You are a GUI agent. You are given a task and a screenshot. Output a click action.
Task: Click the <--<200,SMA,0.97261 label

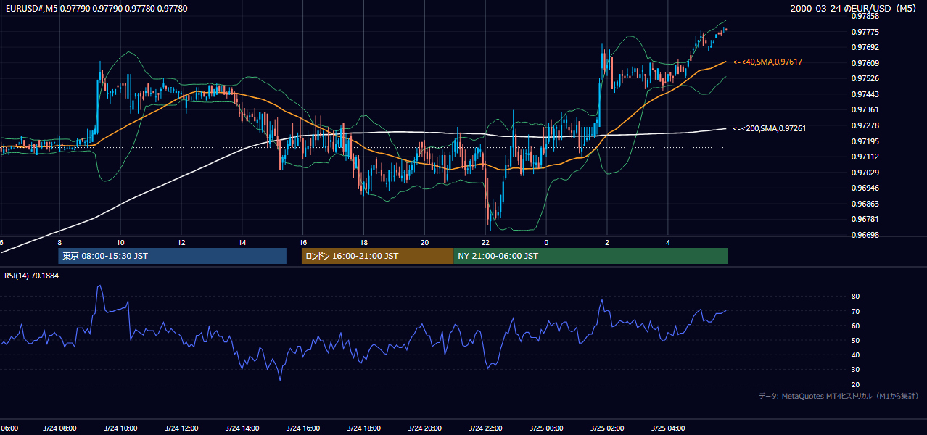tap(769, 128)
